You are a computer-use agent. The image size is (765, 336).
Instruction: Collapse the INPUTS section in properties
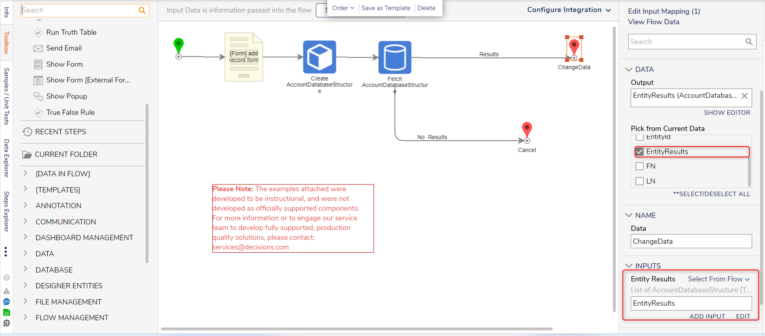[629, 266]
